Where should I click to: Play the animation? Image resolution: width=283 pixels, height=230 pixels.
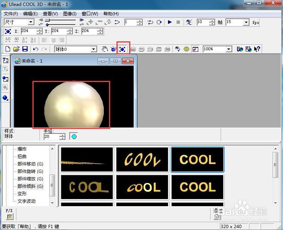170,22
